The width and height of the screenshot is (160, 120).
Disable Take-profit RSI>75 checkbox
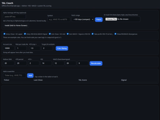coord(92,34)
